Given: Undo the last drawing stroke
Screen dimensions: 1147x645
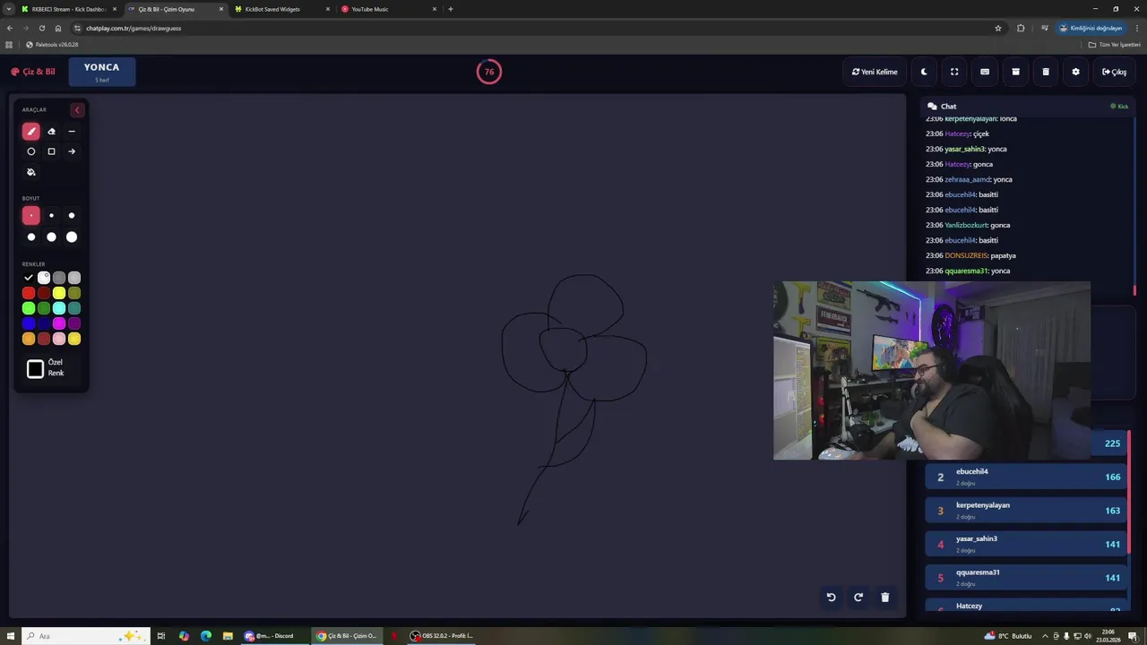Looking at the screenshot, I should 831,598.
